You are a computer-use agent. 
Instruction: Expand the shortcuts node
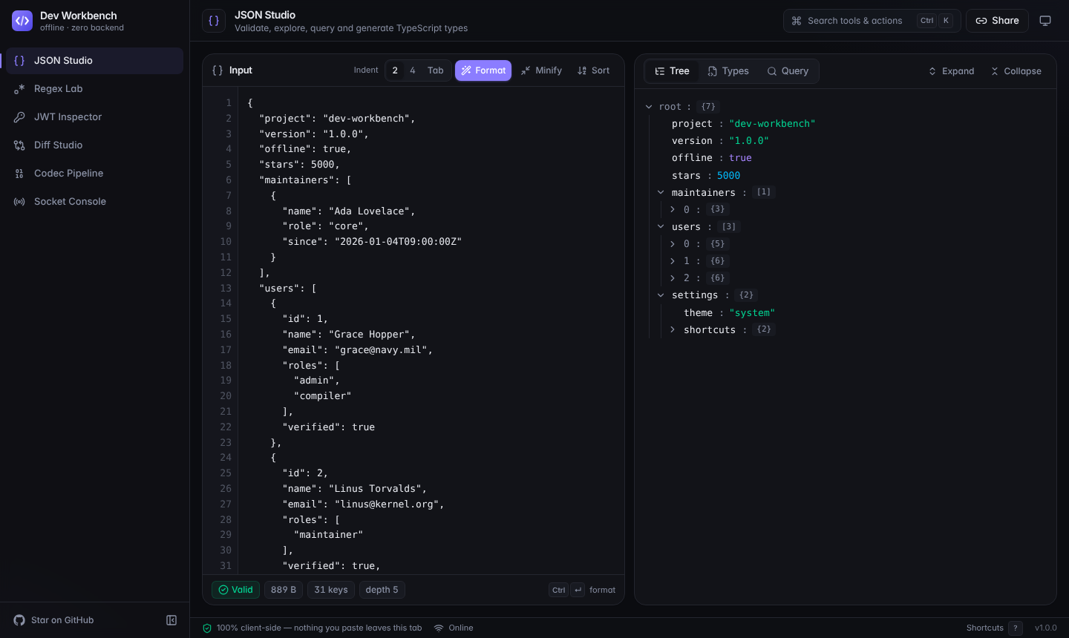tap(673, 329)
